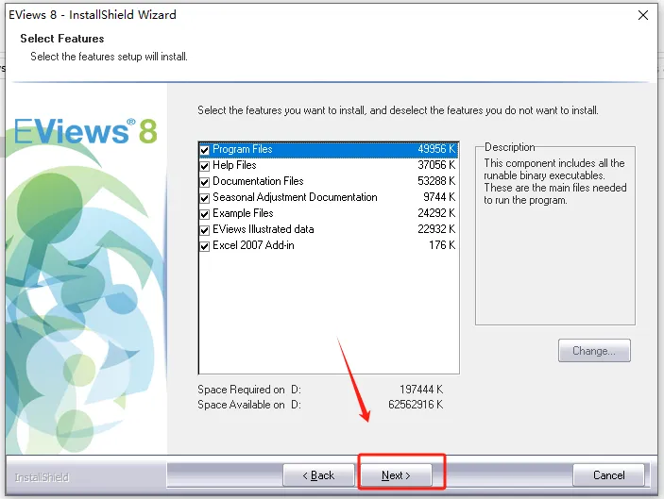Select the Example Files feature label
The width and height of the screenshot is (664, 499).
point(243,213)
